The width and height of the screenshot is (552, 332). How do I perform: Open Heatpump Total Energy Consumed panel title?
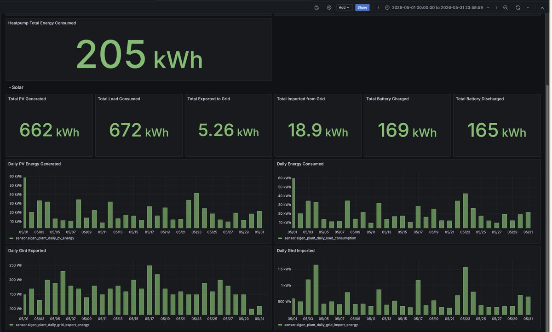pos(42,23)
